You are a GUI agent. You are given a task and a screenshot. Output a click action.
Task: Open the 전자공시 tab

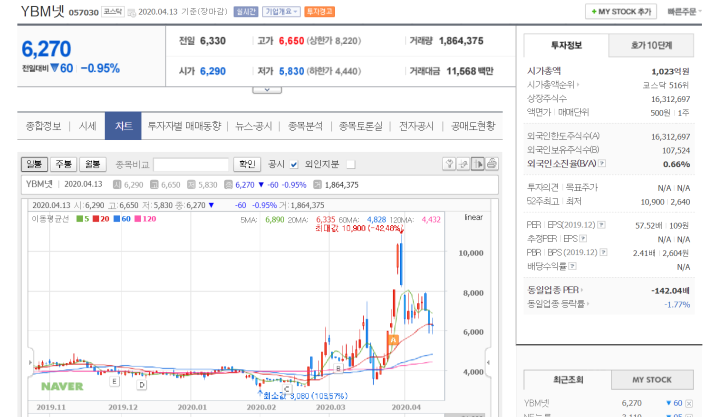[x=416, y=126]
